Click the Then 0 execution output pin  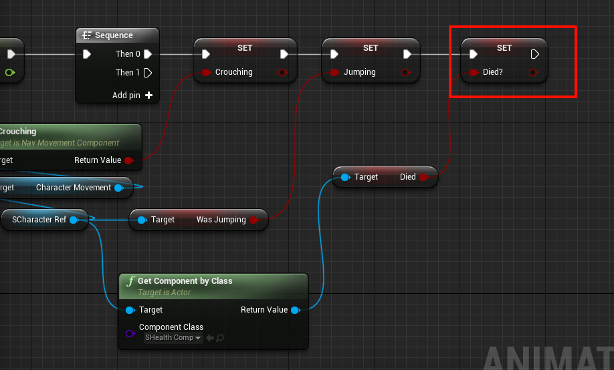coord(148,54)
